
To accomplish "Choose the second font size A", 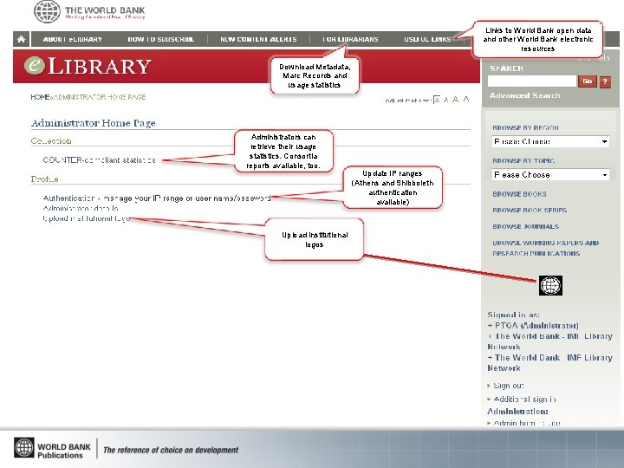I will pos(446,100).
